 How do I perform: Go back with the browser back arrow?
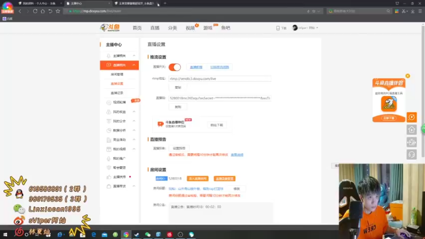20,11
